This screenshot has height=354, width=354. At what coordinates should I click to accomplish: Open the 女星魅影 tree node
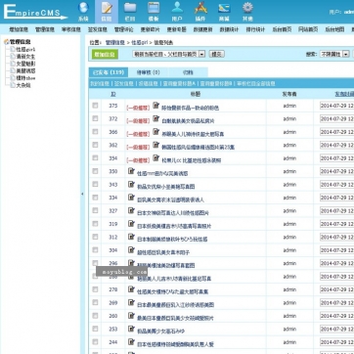pos(25,64)
